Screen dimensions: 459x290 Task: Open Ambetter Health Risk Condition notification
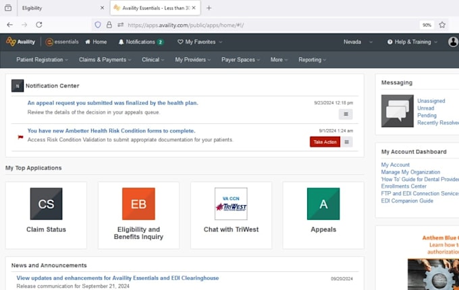point(111,131)
